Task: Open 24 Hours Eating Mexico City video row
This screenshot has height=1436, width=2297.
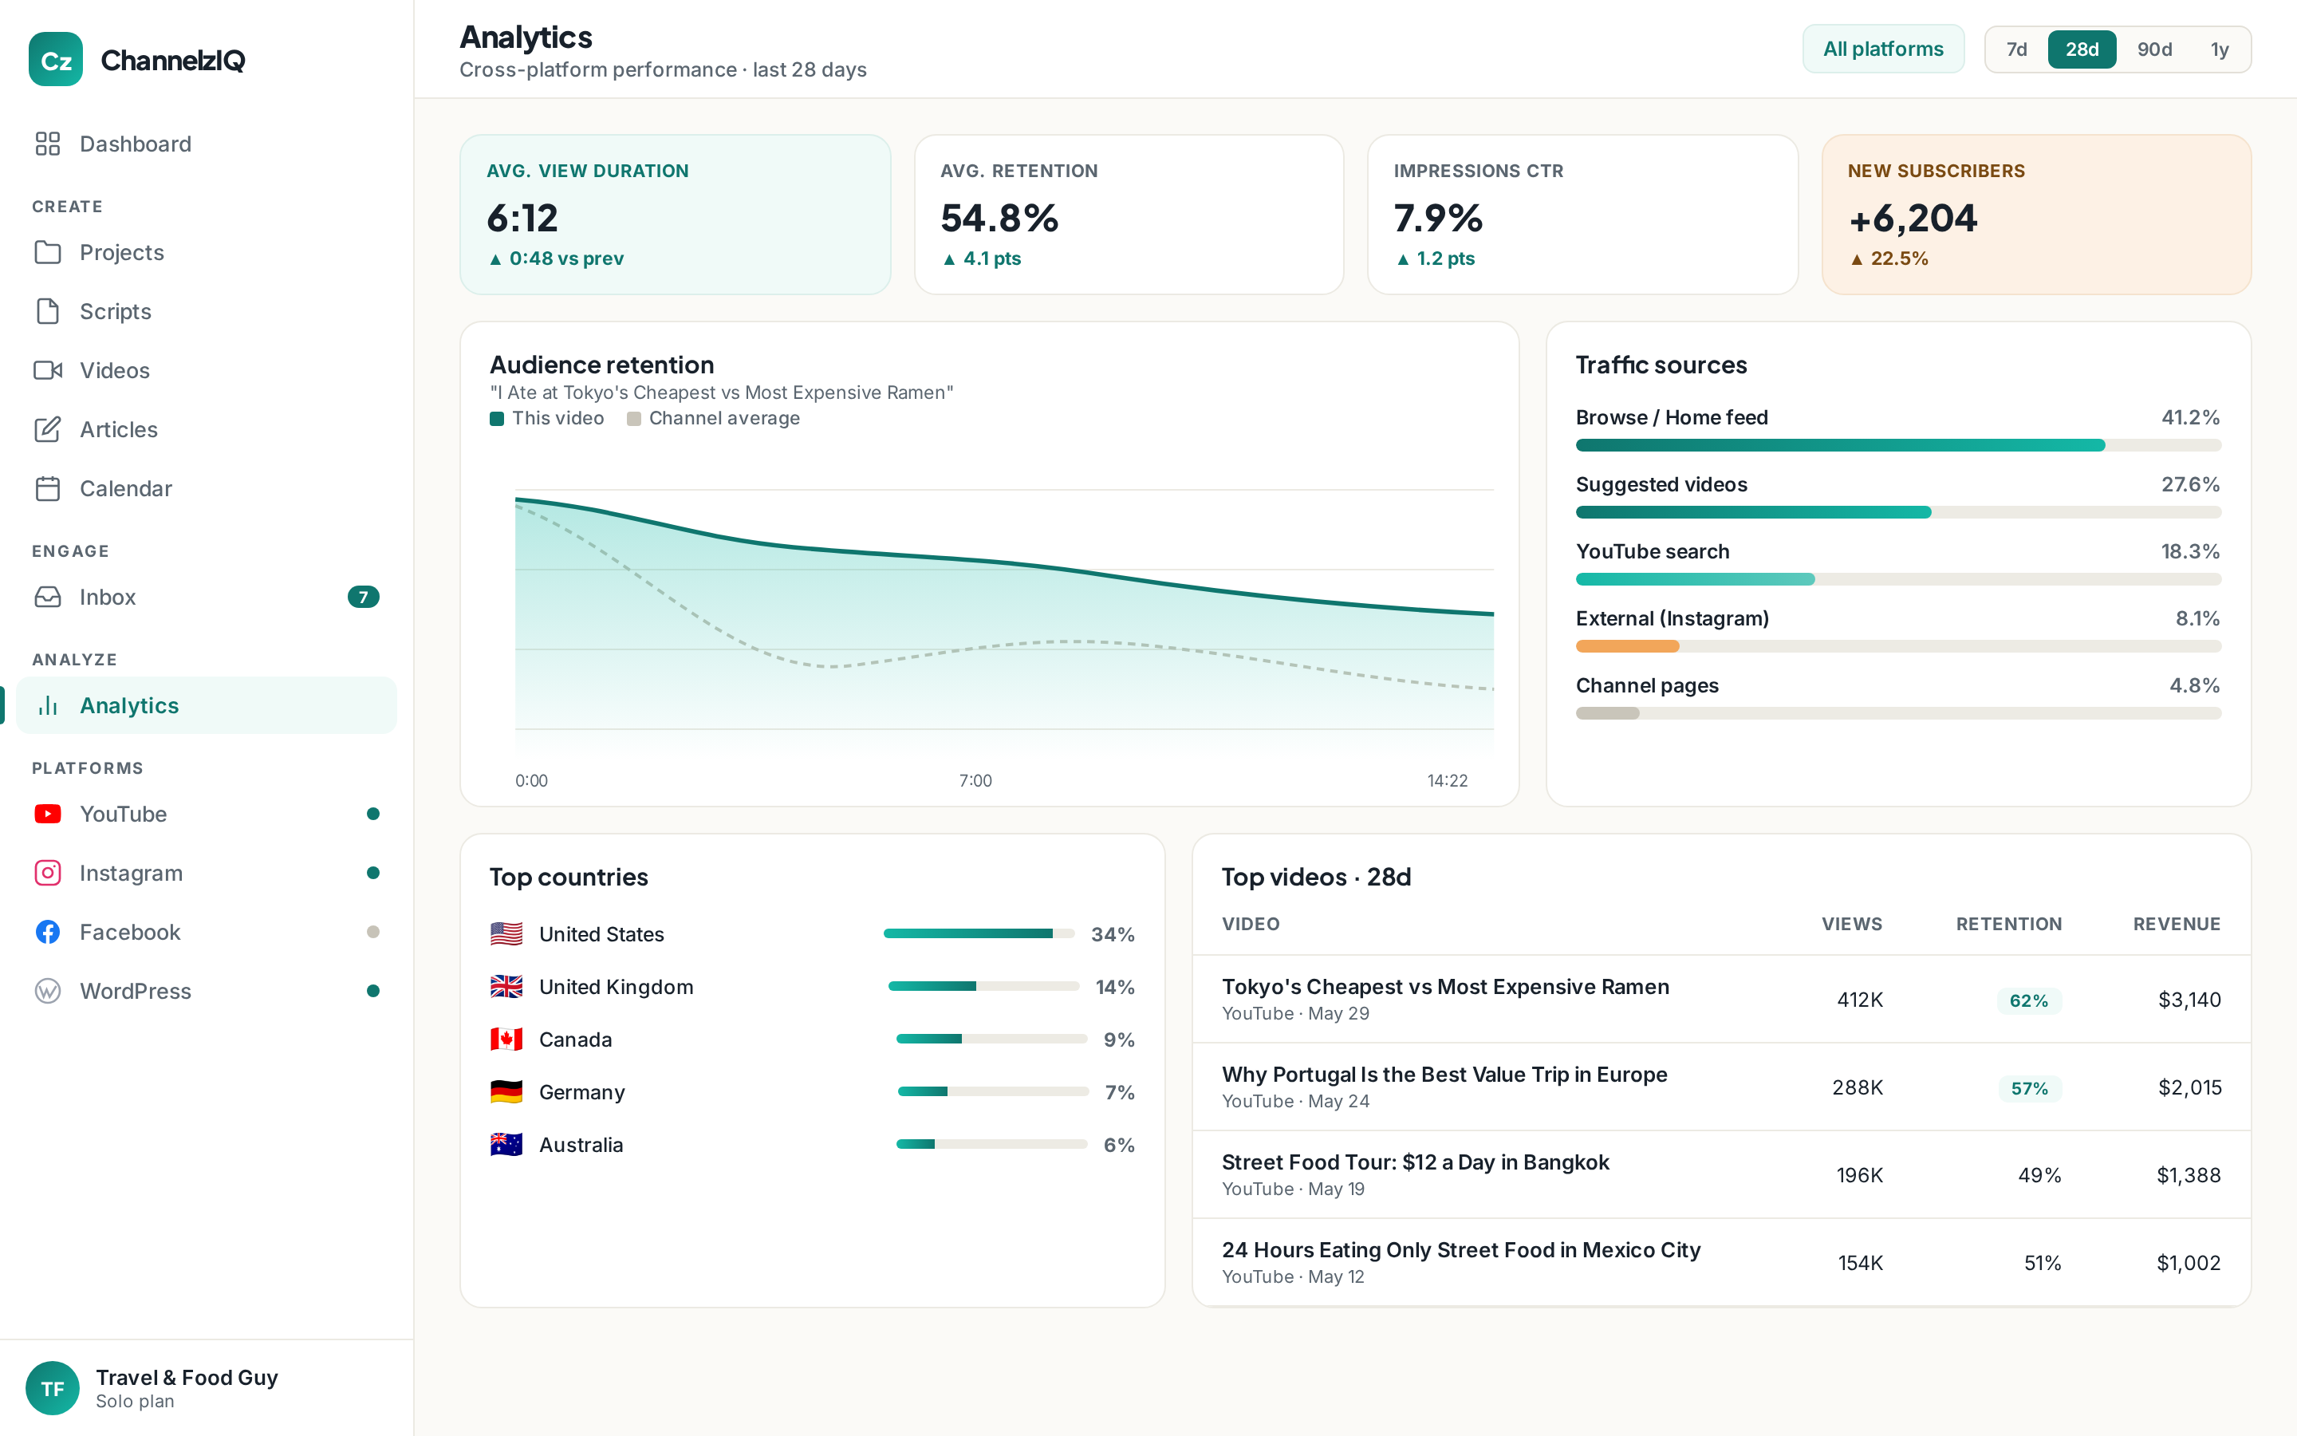Action: coord(1721,1262)
